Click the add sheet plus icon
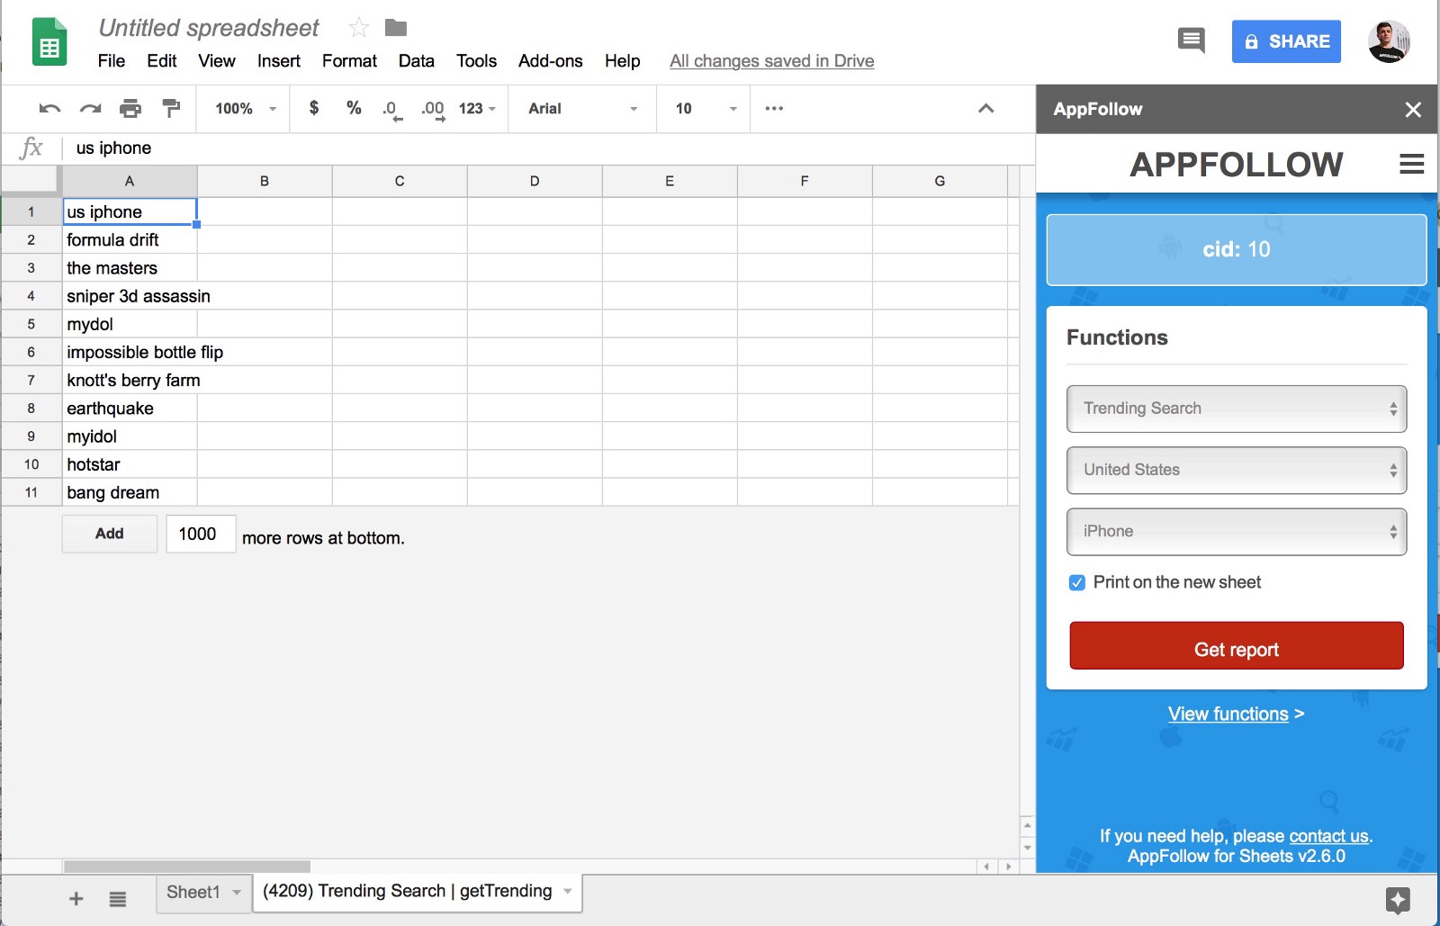The image size is (1440, 926). click(x=76, y=898)
